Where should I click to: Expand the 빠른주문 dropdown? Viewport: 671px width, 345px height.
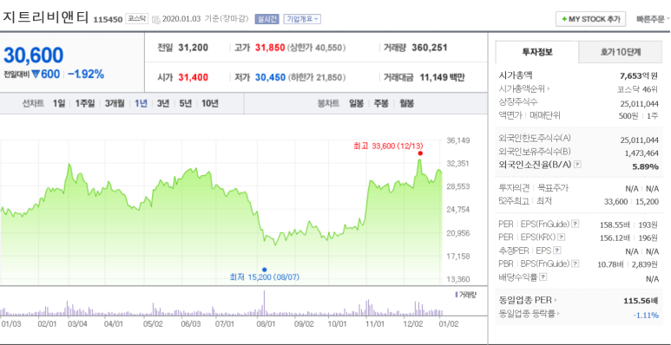tap(653, 19)
